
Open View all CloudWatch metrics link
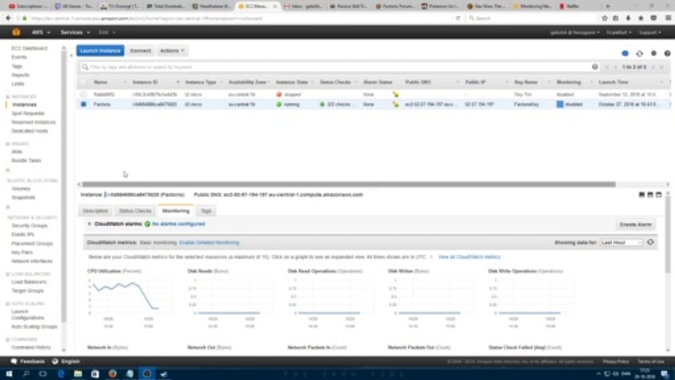click(469, 257)
